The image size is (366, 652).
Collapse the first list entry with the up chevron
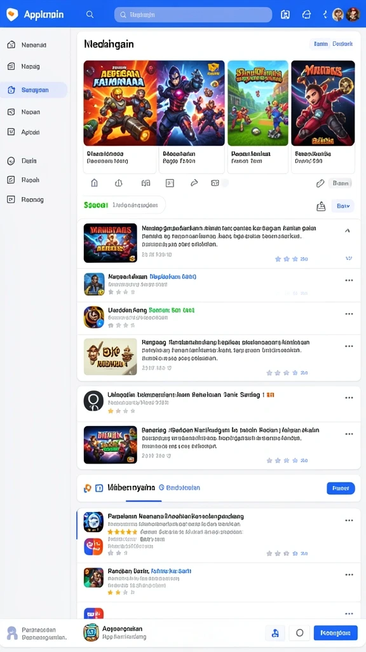(x=348, y=230)
